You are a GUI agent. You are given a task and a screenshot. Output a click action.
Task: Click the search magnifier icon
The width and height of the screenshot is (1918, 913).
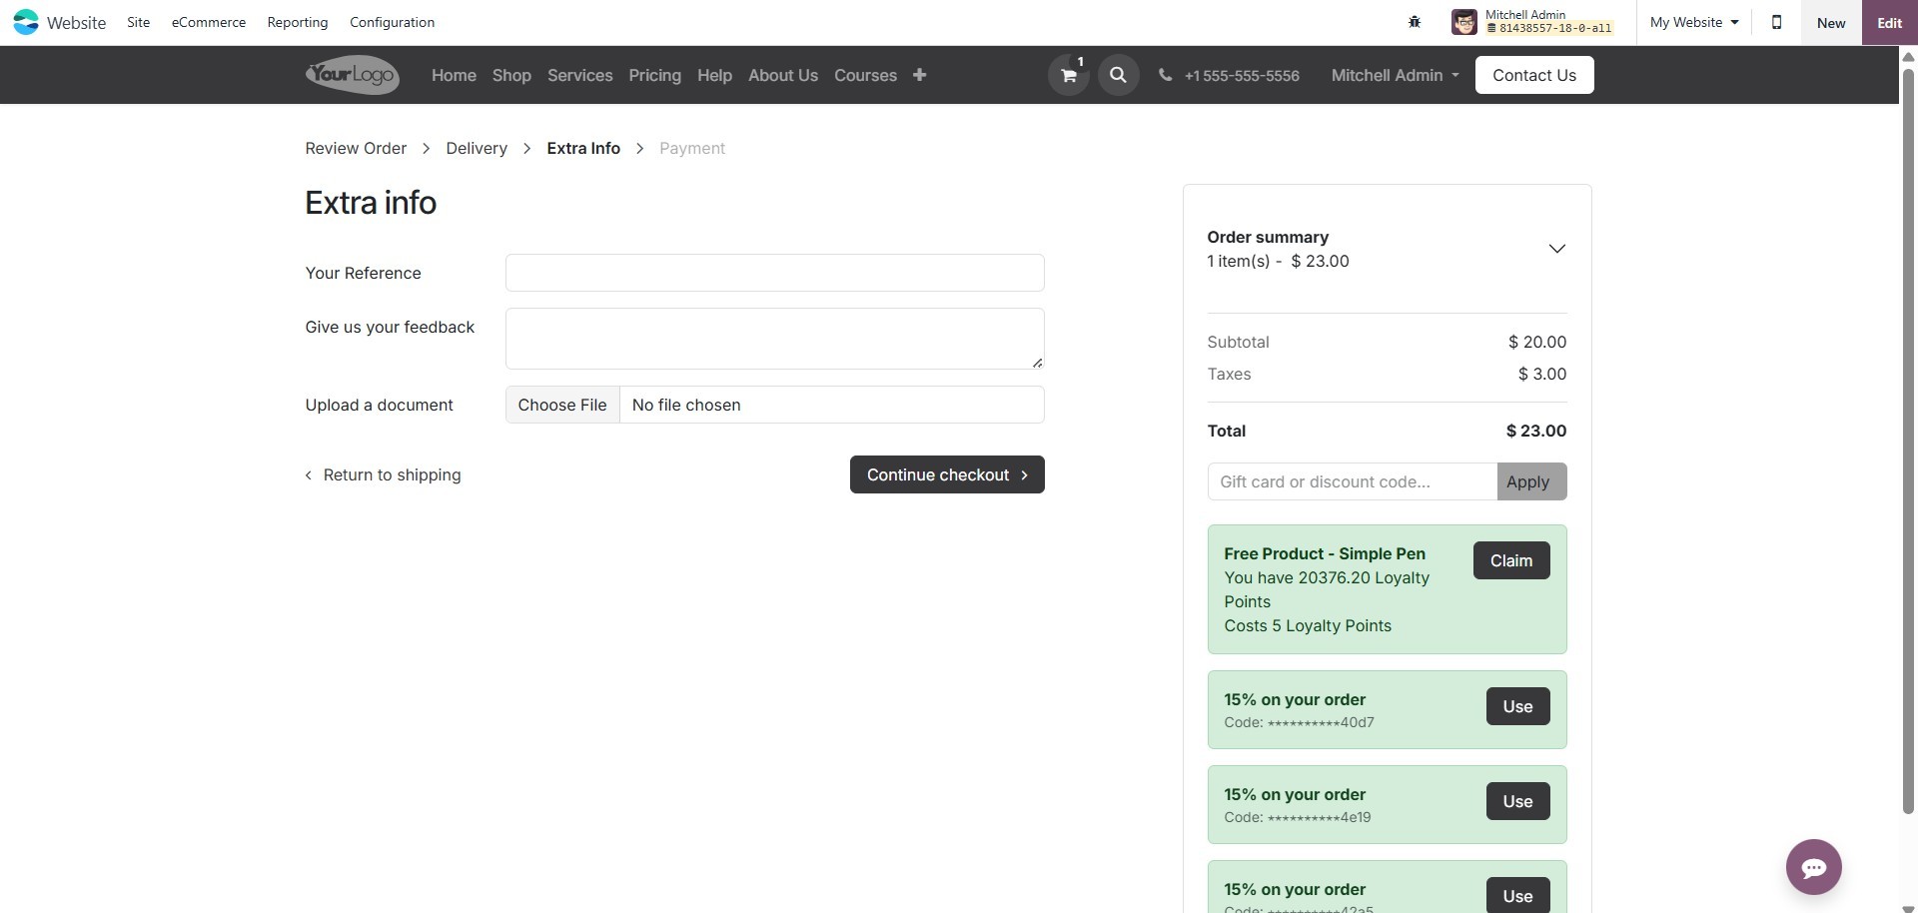(x=1118, y=75)
